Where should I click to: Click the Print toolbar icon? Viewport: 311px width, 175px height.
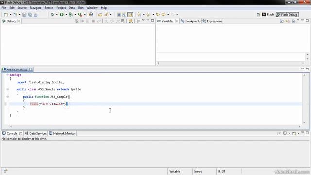point(35,14)
